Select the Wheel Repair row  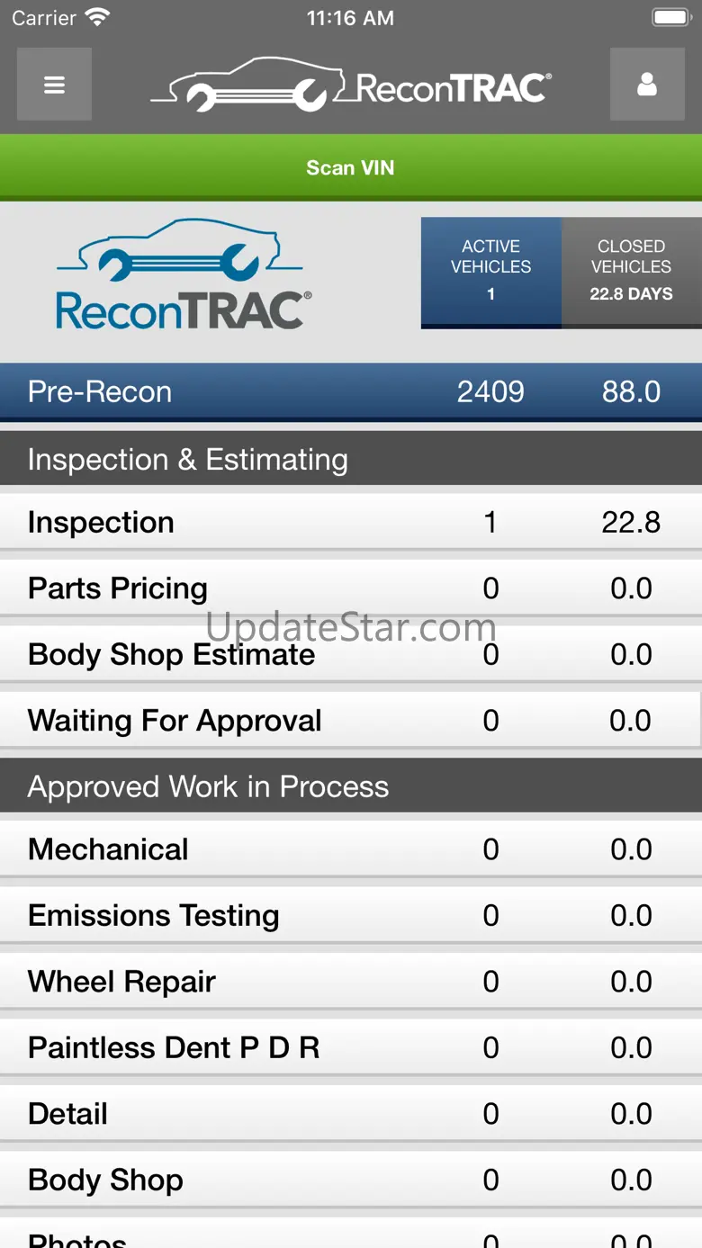point(351,982)
